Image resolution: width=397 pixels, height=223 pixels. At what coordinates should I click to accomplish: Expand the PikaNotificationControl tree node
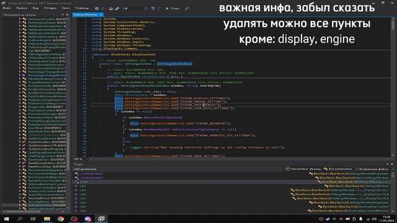pos(20,79)
